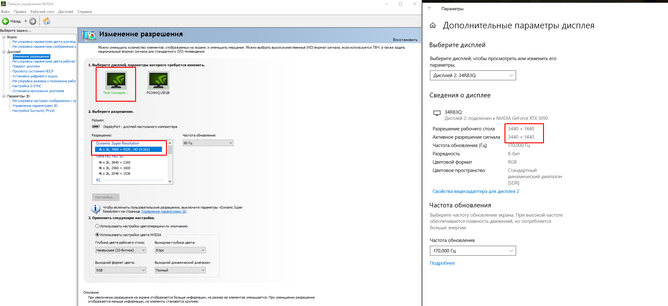Select the NVIDIA color settings radio button

[97, 235]
